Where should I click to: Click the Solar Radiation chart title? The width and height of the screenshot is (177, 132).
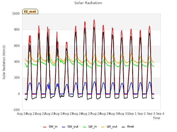(88, 3)
